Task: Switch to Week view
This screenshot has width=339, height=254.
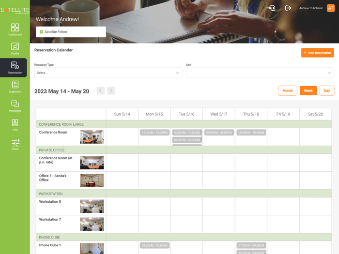Action: [x=308, y=91]
